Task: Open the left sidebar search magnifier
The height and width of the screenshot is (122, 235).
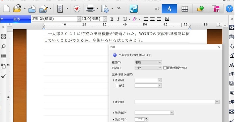Action: click(x=3, y=47)
